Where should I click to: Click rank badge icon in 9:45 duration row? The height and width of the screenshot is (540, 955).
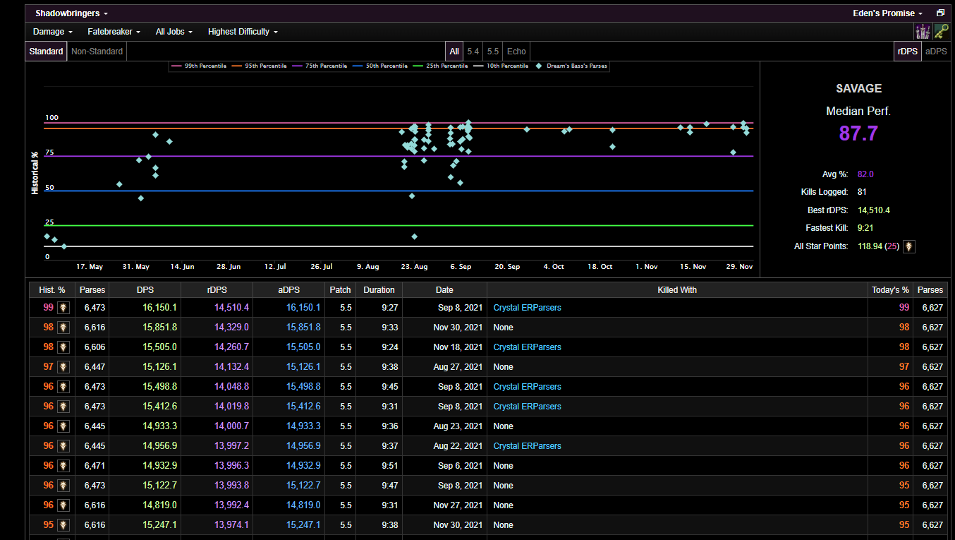click(63, 387)
